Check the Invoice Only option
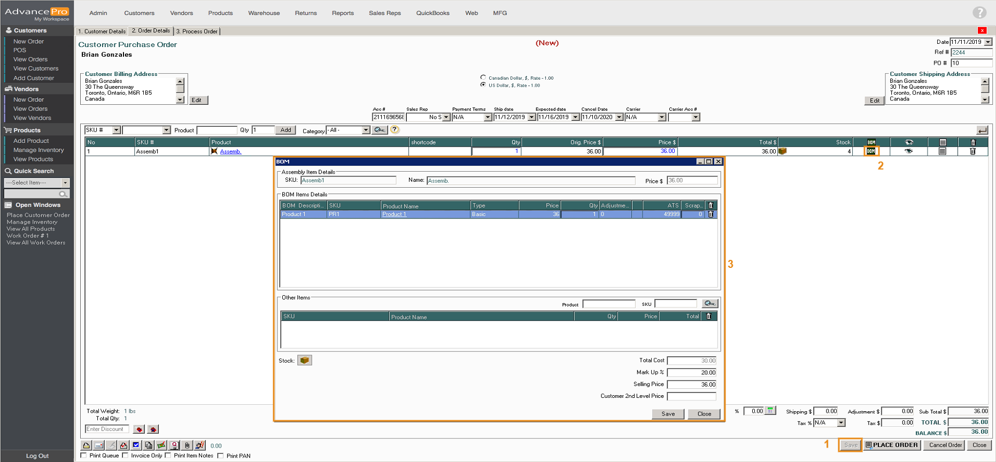This screenshot has width=996, height=462. tap(125, 456)
